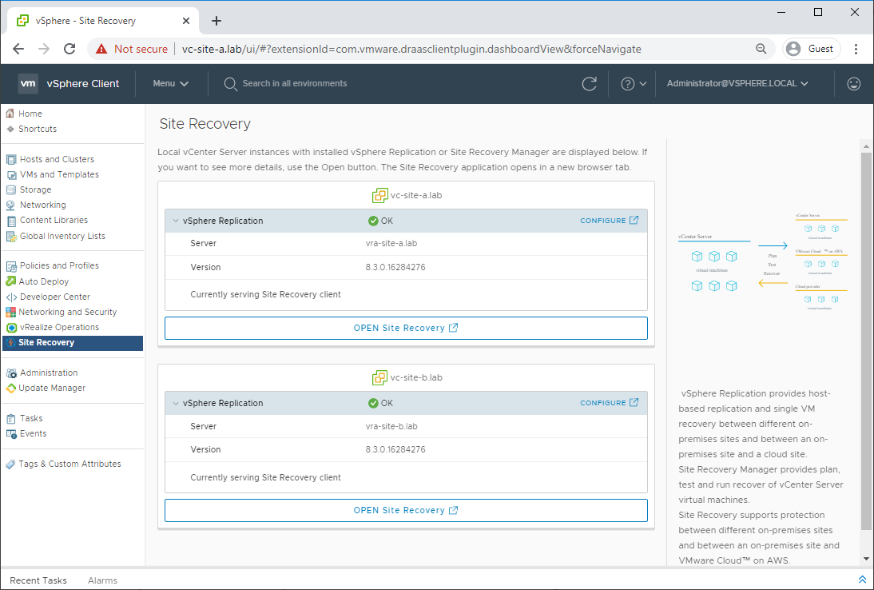Click the Storage icon
874x590 pixels.
pyautogui.click(x=11, y=189)
